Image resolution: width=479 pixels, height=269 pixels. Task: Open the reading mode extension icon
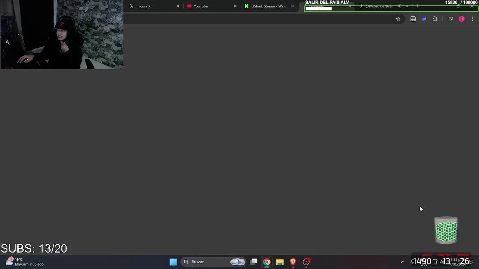pyautogui.click(x=413, y=19)
